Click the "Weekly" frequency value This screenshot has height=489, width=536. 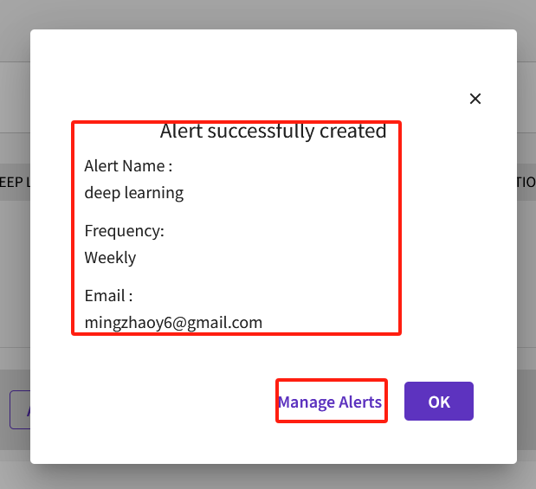coord(110,257)
